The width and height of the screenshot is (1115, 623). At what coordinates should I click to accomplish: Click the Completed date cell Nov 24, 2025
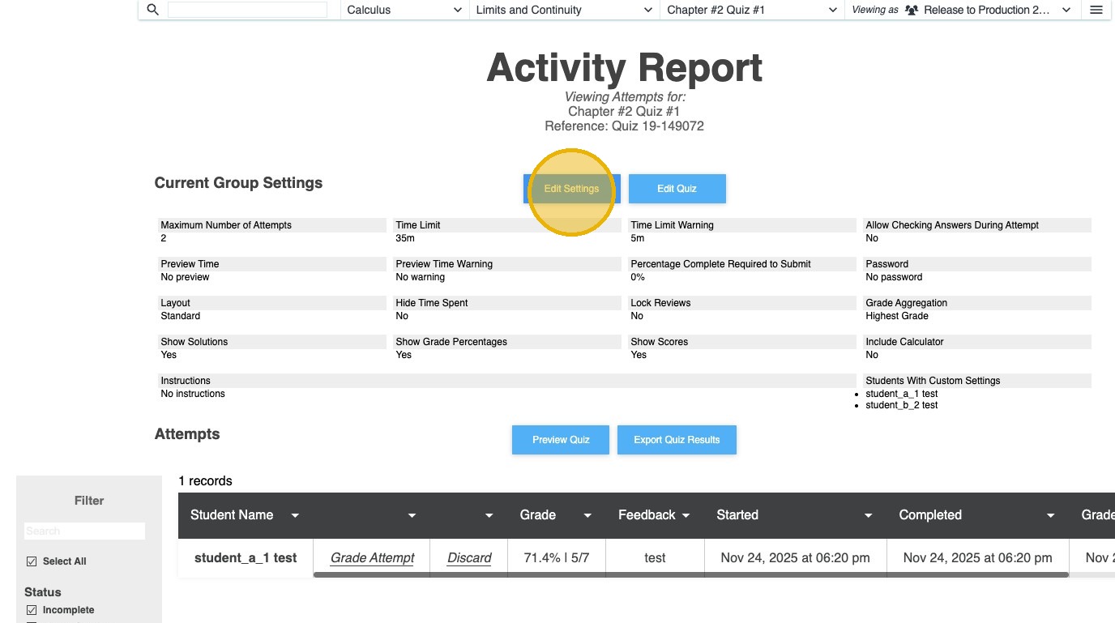[x=977, y=558]
